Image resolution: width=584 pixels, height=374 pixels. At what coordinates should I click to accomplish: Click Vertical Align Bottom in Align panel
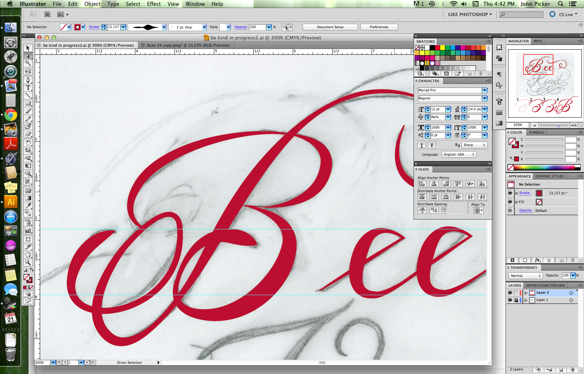482,184
